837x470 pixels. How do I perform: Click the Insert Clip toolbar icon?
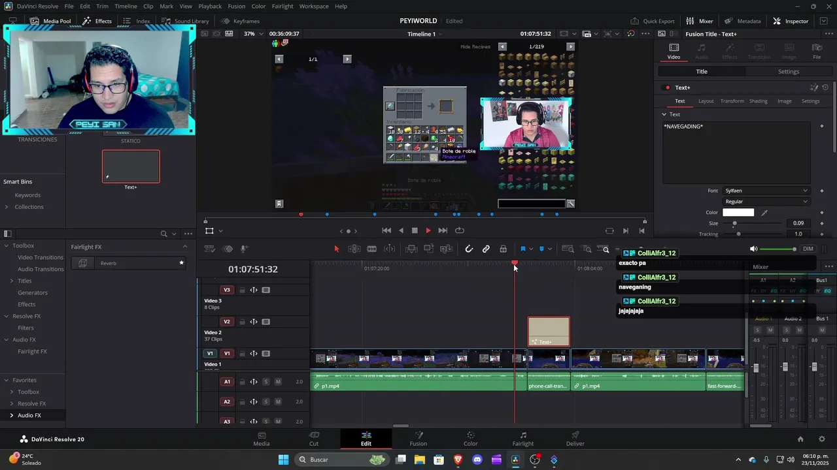point(411,249)
